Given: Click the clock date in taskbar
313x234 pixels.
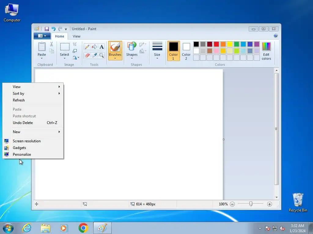Looking at the screenshot, I should (x=297, y=228).
